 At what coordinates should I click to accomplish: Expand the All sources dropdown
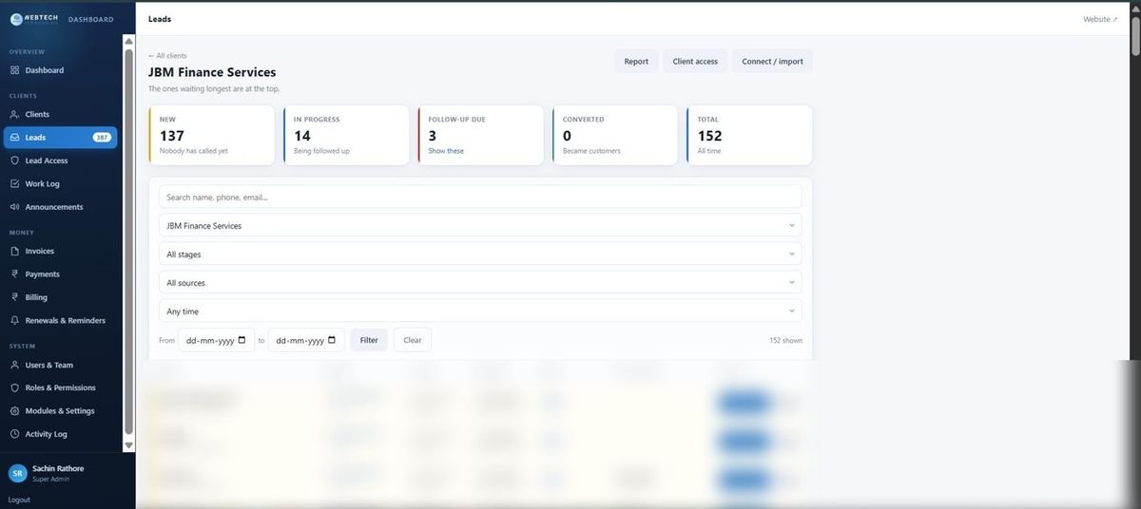[480, 282]
